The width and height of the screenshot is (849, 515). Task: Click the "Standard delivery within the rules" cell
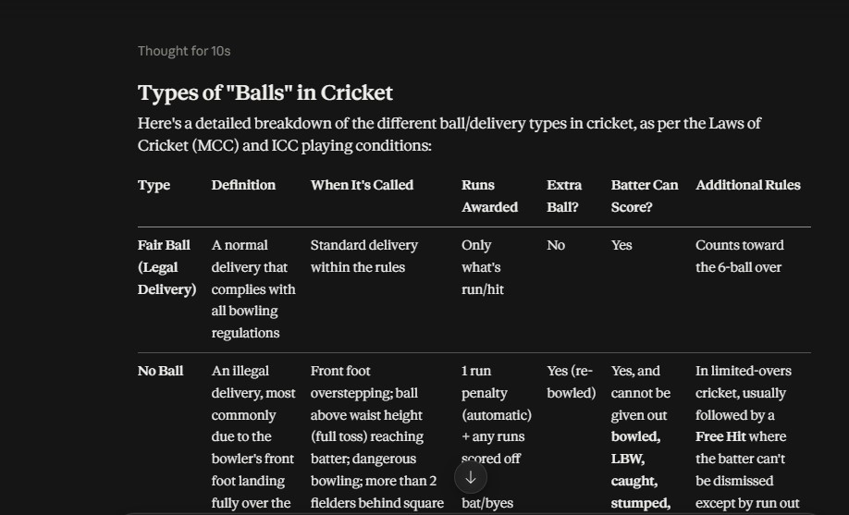pyautogui.click(x=363, y=256)
